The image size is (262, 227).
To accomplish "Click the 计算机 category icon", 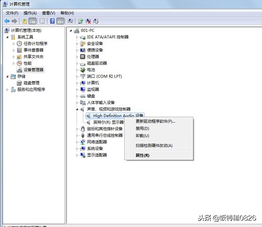I will click(x=83, y=83).
